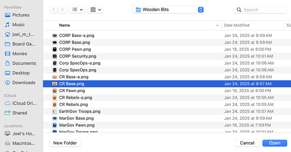291x152 pixels.
Task: Open Downloads in the sidebar
Action: click(x=20, y=83)
